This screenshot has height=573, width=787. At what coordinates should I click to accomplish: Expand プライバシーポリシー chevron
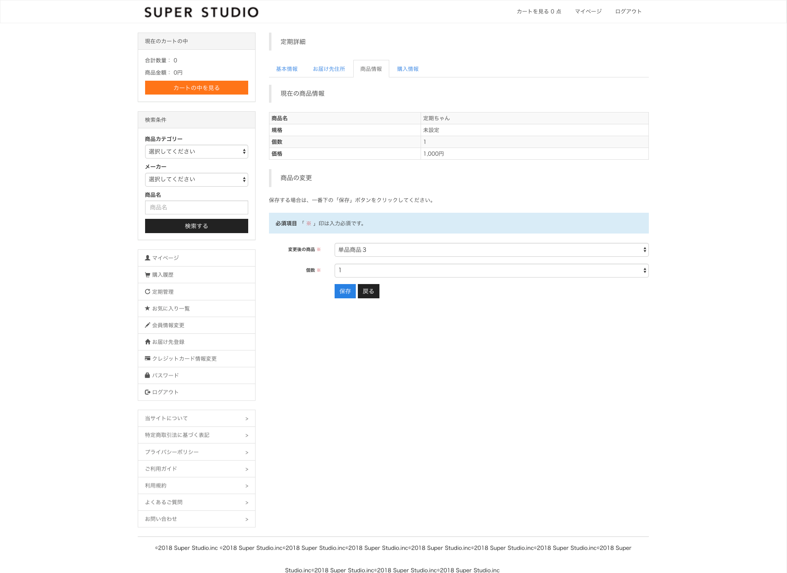pyautogui.click(x=247, y=452)
